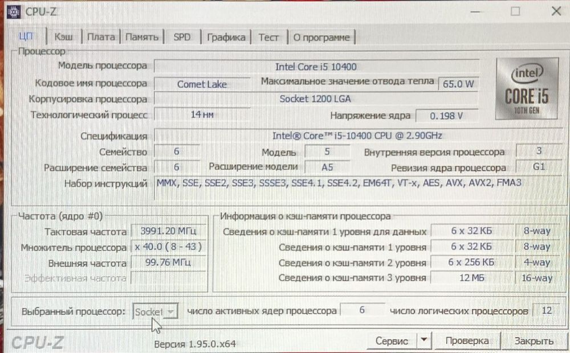Click the Intel Core i5 10400 model field
The image size is (570, 353).
click(x=316, y=67)
